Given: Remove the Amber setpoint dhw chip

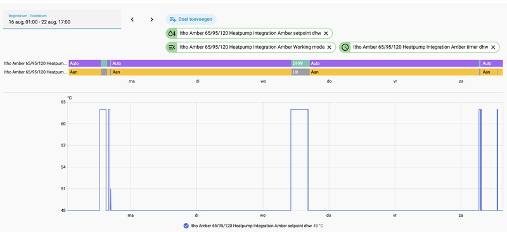Looking at the screenshot, I should click(x=326, y=34).
